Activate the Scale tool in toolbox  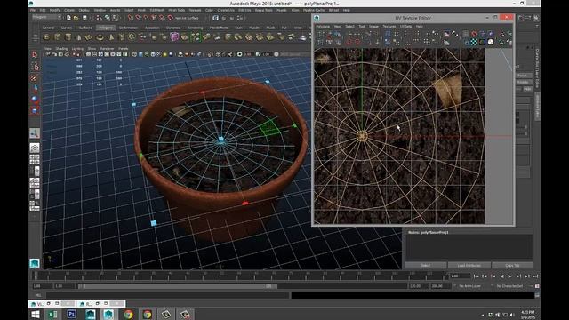pos(35,109)
